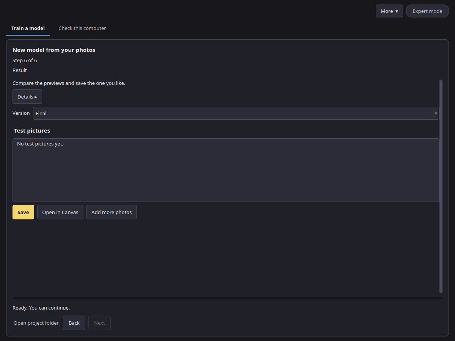This screenshot has width=455, height=341.
Task: Click the greyed-out Next button
Action: coord(99,323)
